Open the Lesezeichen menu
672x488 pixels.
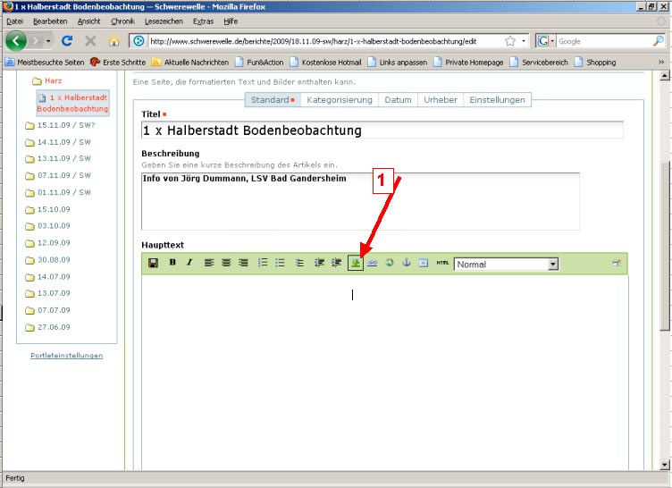[164, 21]
